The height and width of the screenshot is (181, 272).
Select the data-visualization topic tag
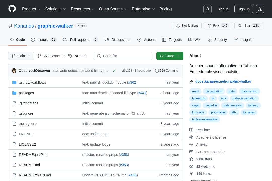click(244, 98)
